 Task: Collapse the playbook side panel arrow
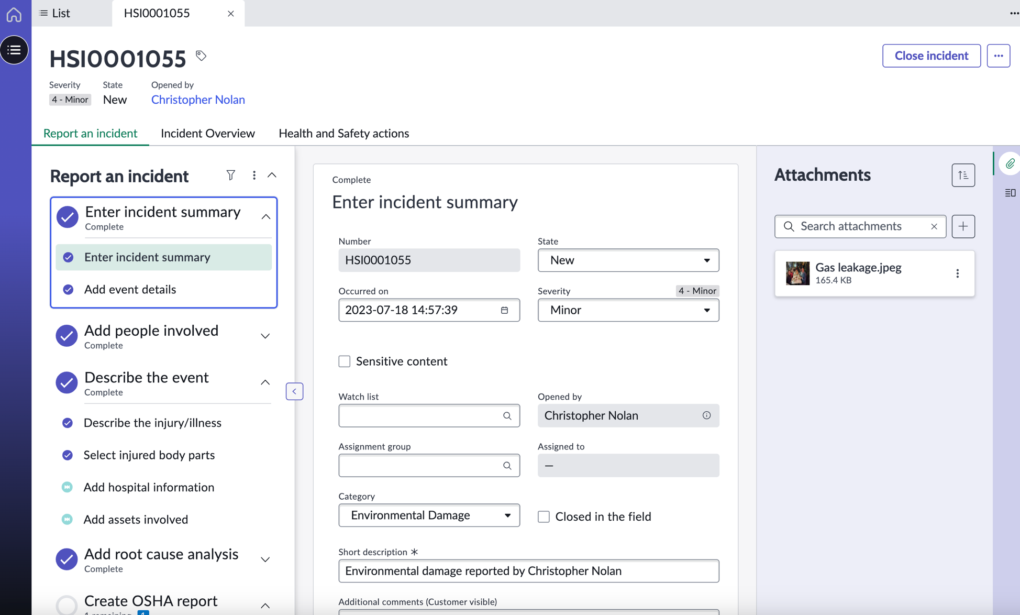point(294,391)
